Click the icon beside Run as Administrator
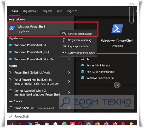144x128 pixels. (83, 65)
